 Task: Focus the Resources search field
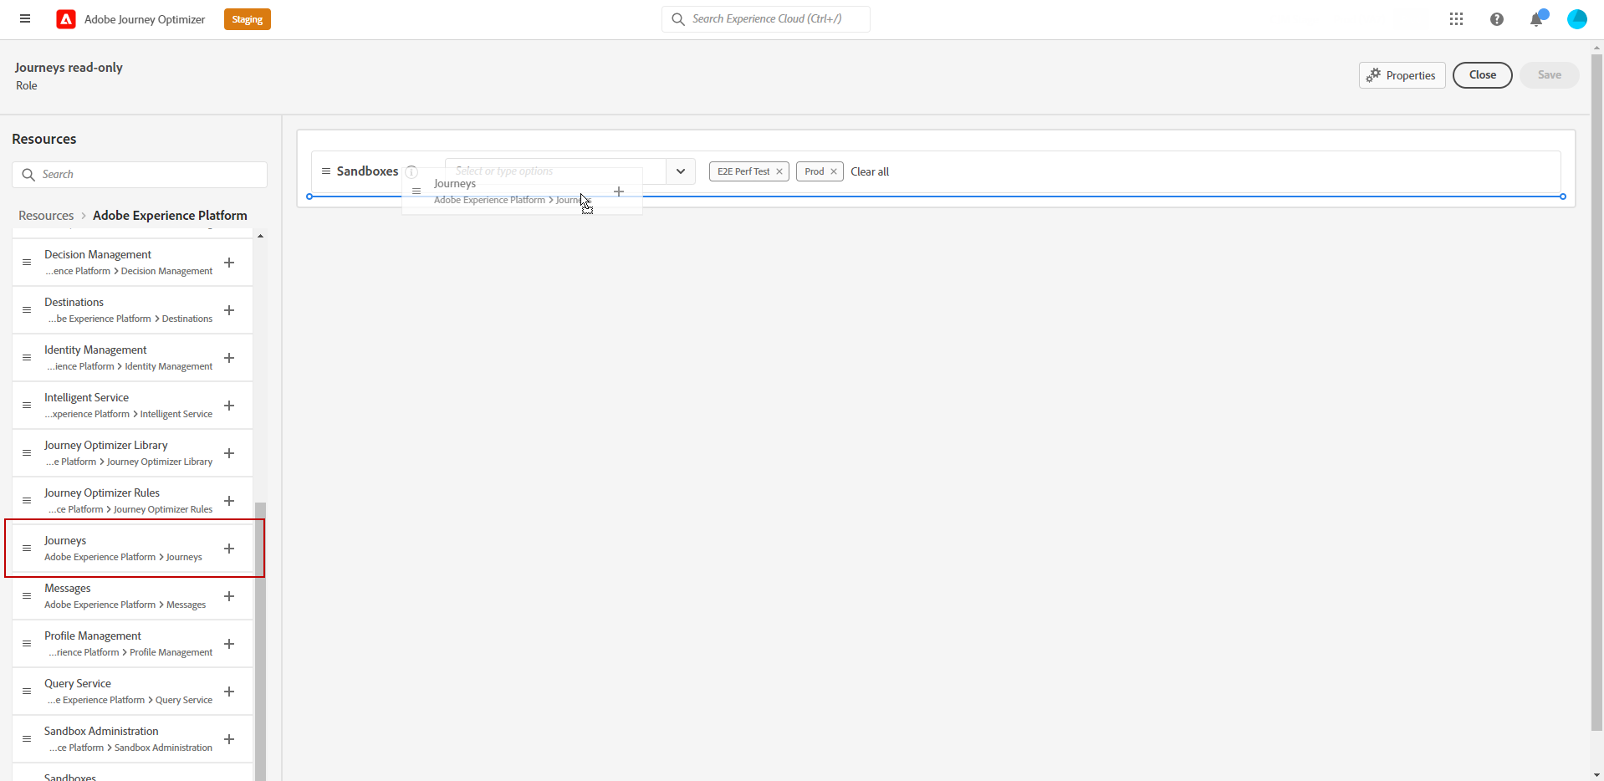pos(140,175)
